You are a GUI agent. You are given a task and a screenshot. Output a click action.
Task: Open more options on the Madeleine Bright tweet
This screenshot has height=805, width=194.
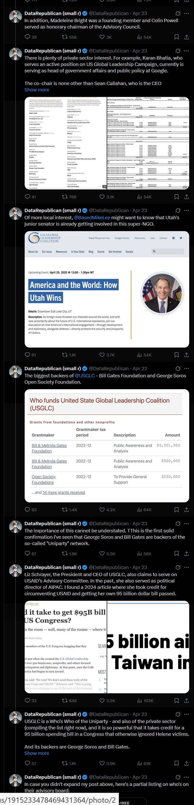click(187, 13)
